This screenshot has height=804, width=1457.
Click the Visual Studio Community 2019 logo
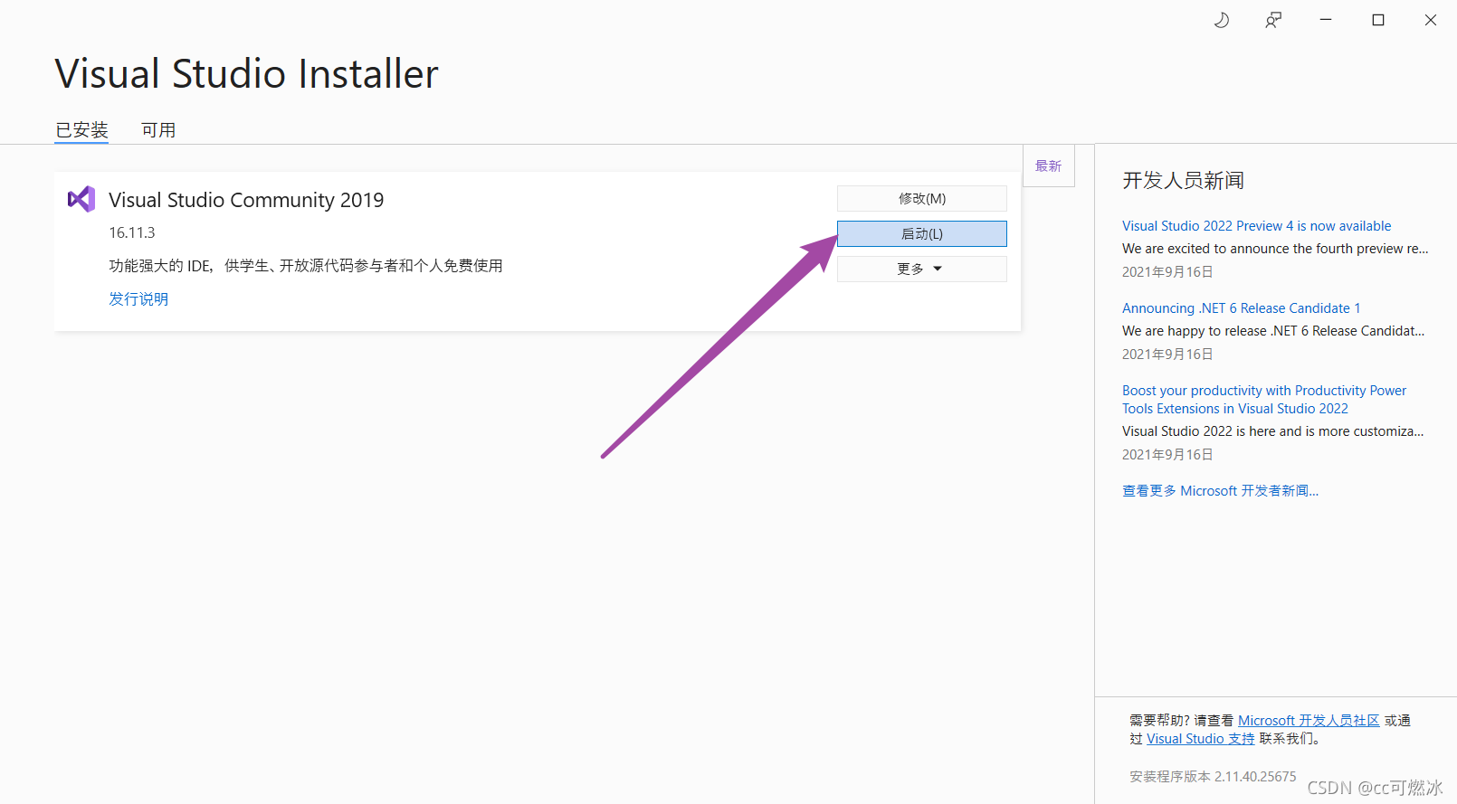pyautogui.click(x=81, y=199)
